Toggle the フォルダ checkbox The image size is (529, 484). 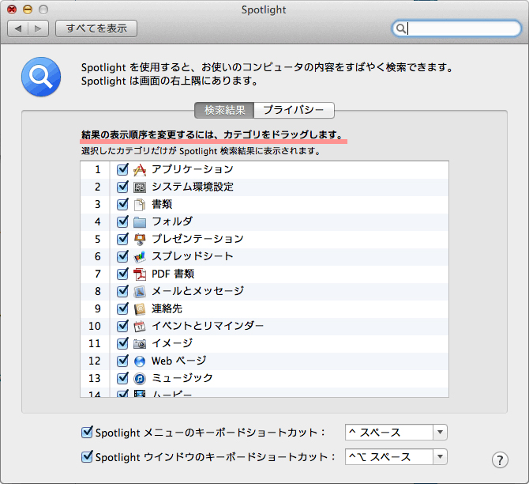tap(122, 221)
